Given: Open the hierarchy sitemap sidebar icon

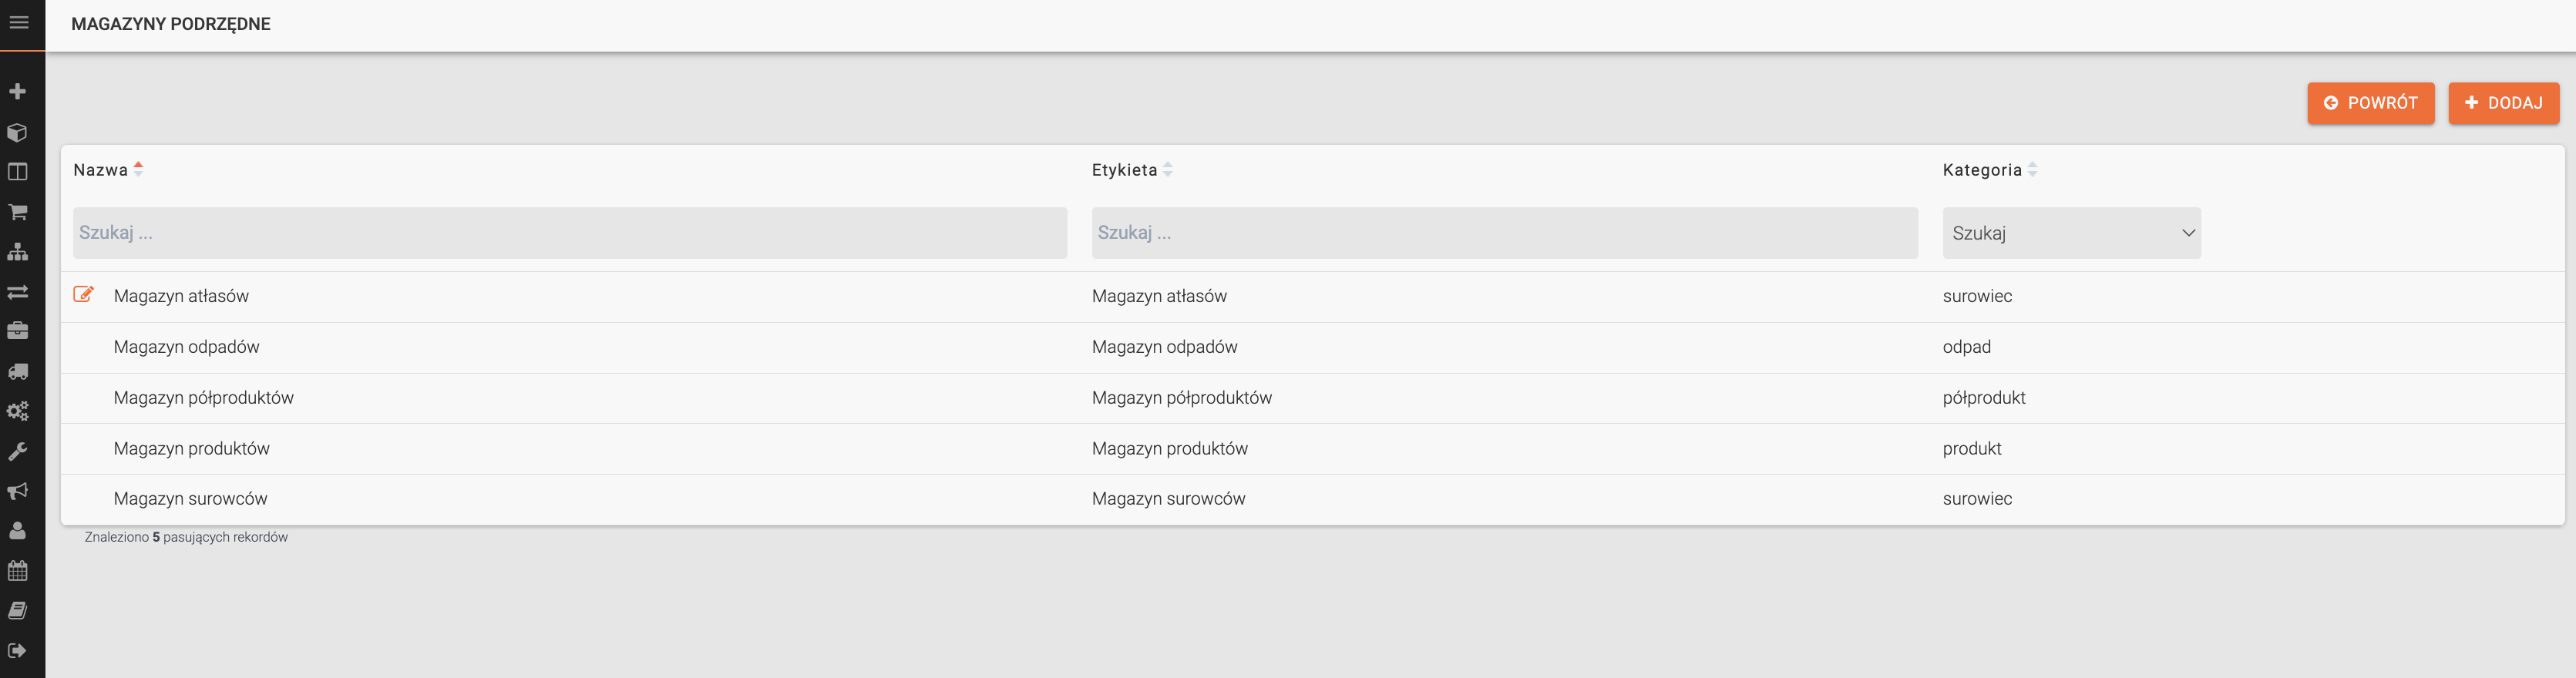Looking at the screenshot, I should [x=18, y=252].
